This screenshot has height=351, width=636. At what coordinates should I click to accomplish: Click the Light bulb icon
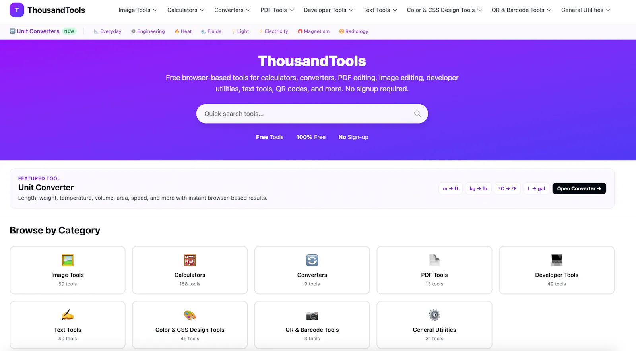click(234, 31)
